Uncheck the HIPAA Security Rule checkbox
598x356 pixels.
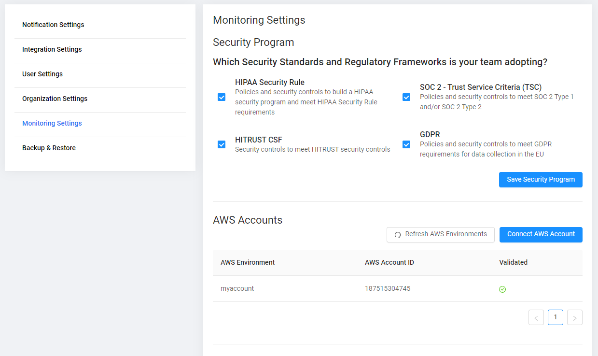pyautogui.click(x=222, y=97)
